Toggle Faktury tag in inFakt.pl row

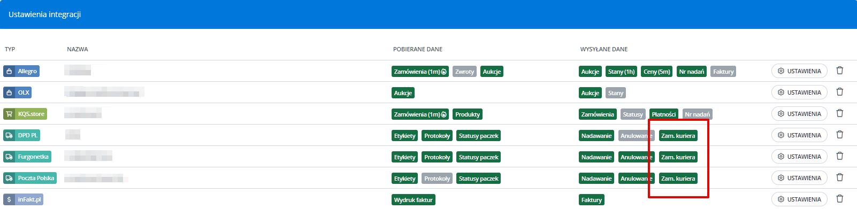(592, 200)
